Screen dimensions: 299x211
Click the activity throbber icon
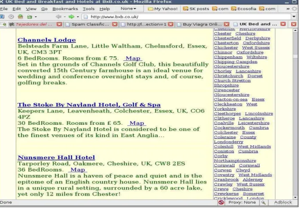click(295, 9)
